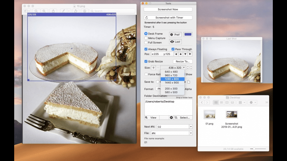Toggle the Pass Through checkbox
The image size is (287, 161).
[173, 49]
